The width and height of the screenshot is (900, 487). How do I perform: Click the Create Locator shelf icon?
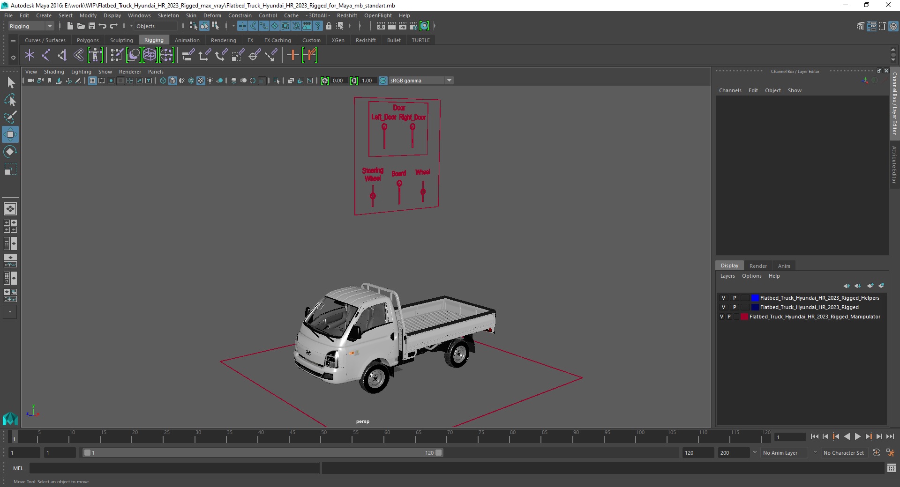[x=30, y=55]
